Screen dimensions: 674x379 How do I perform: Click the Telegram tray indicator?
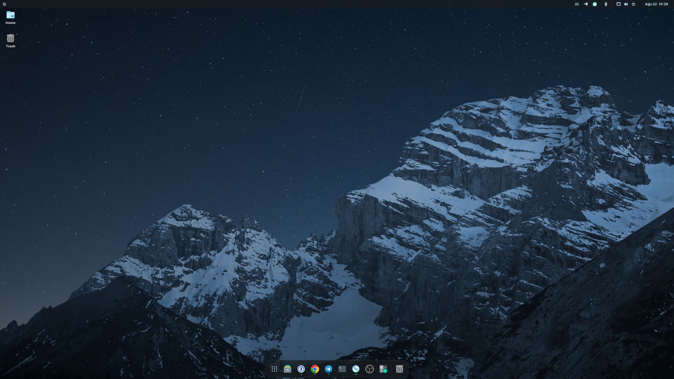tap(586, 4)
